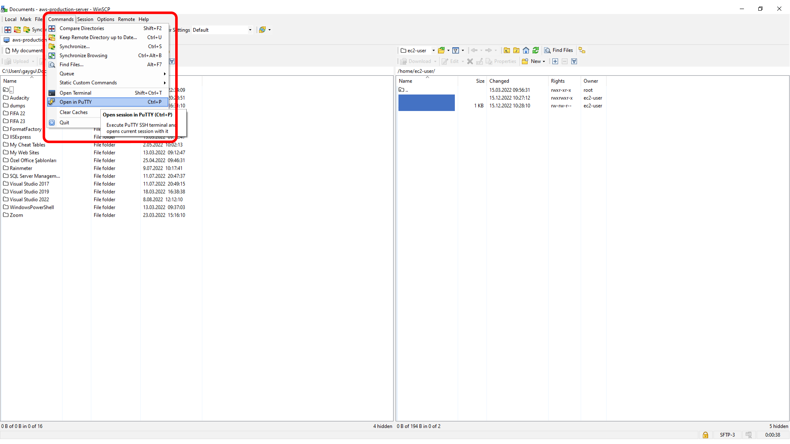Viewport: 790px width, 444px height.
Task: Select Open Terminal menu entry
Action: tap(107, 93)
